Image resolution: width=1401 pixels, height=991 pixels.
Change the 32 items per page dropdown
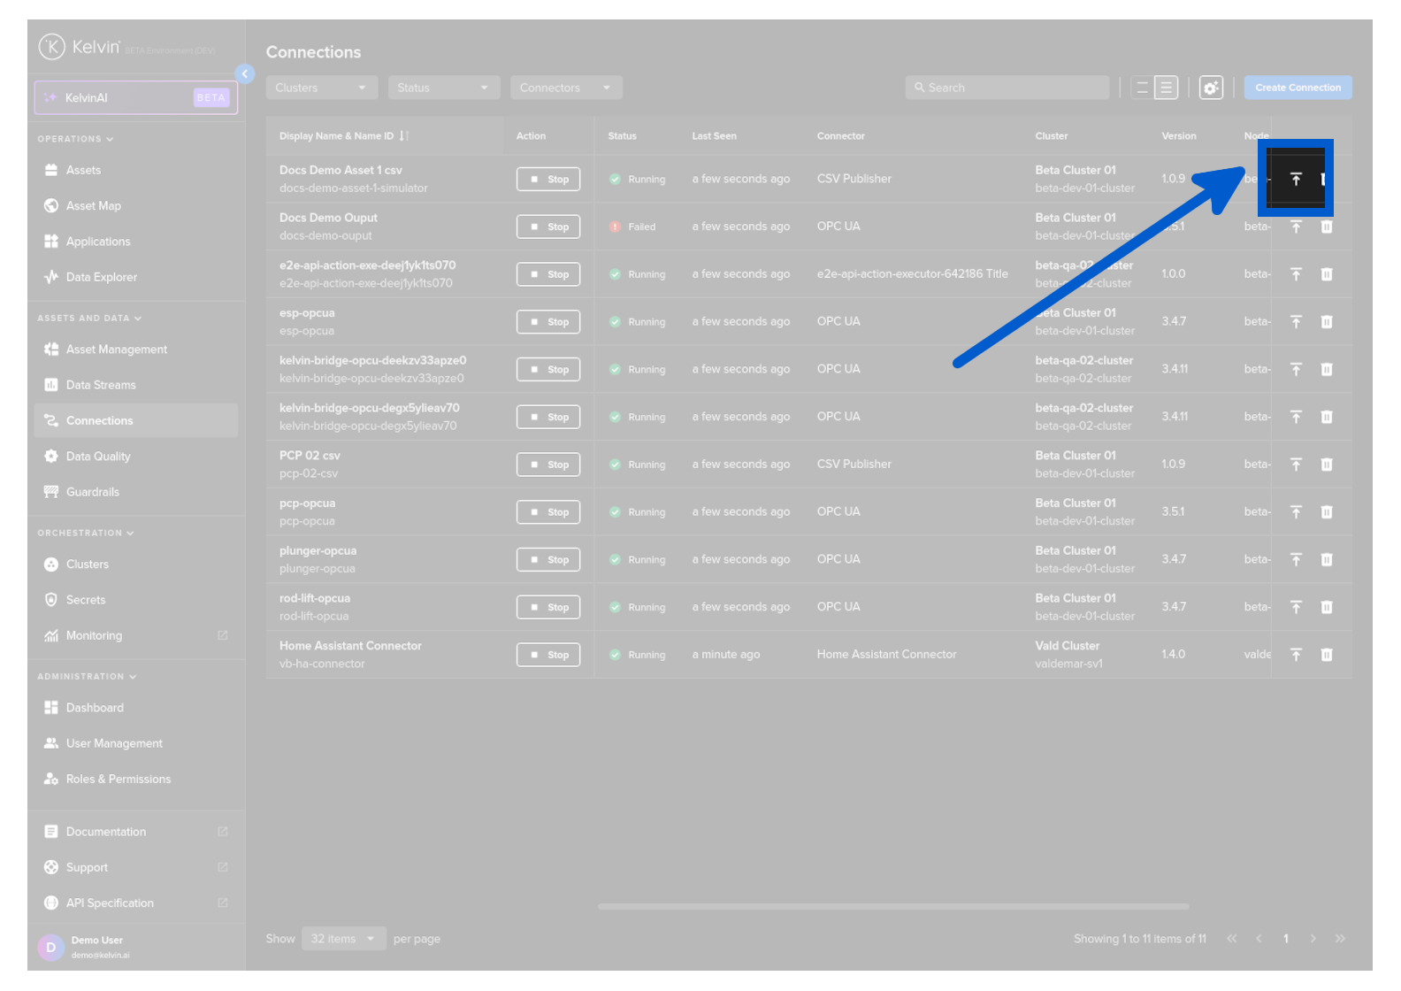343,939
